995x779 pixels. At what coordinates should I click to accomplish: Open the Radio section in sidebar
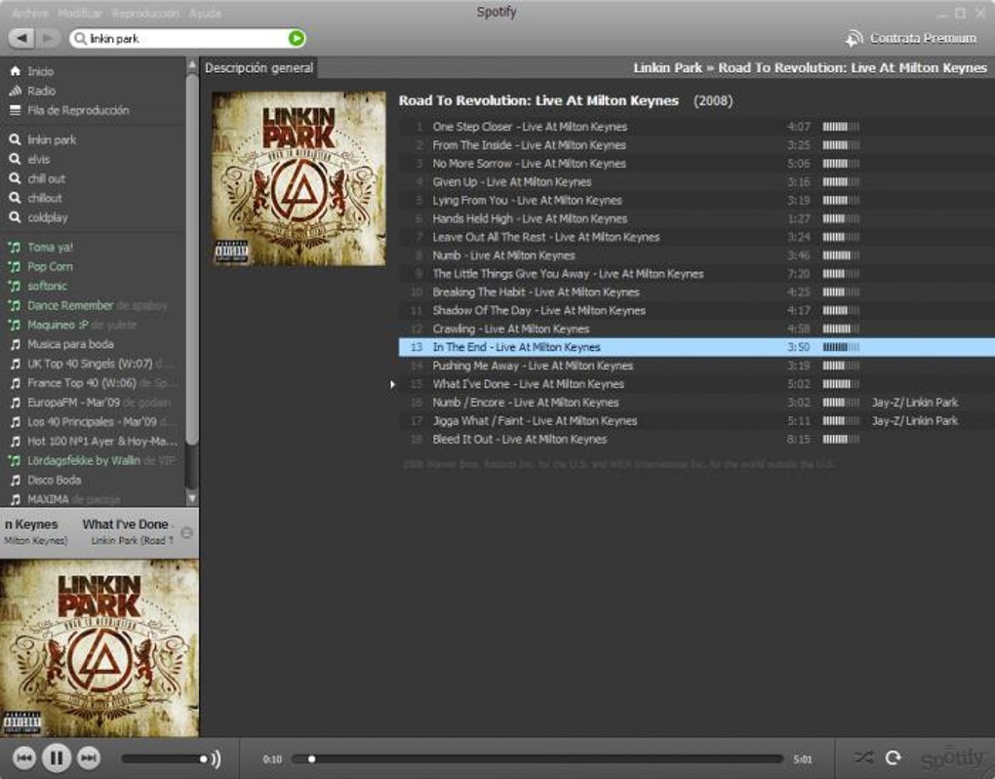41,91
